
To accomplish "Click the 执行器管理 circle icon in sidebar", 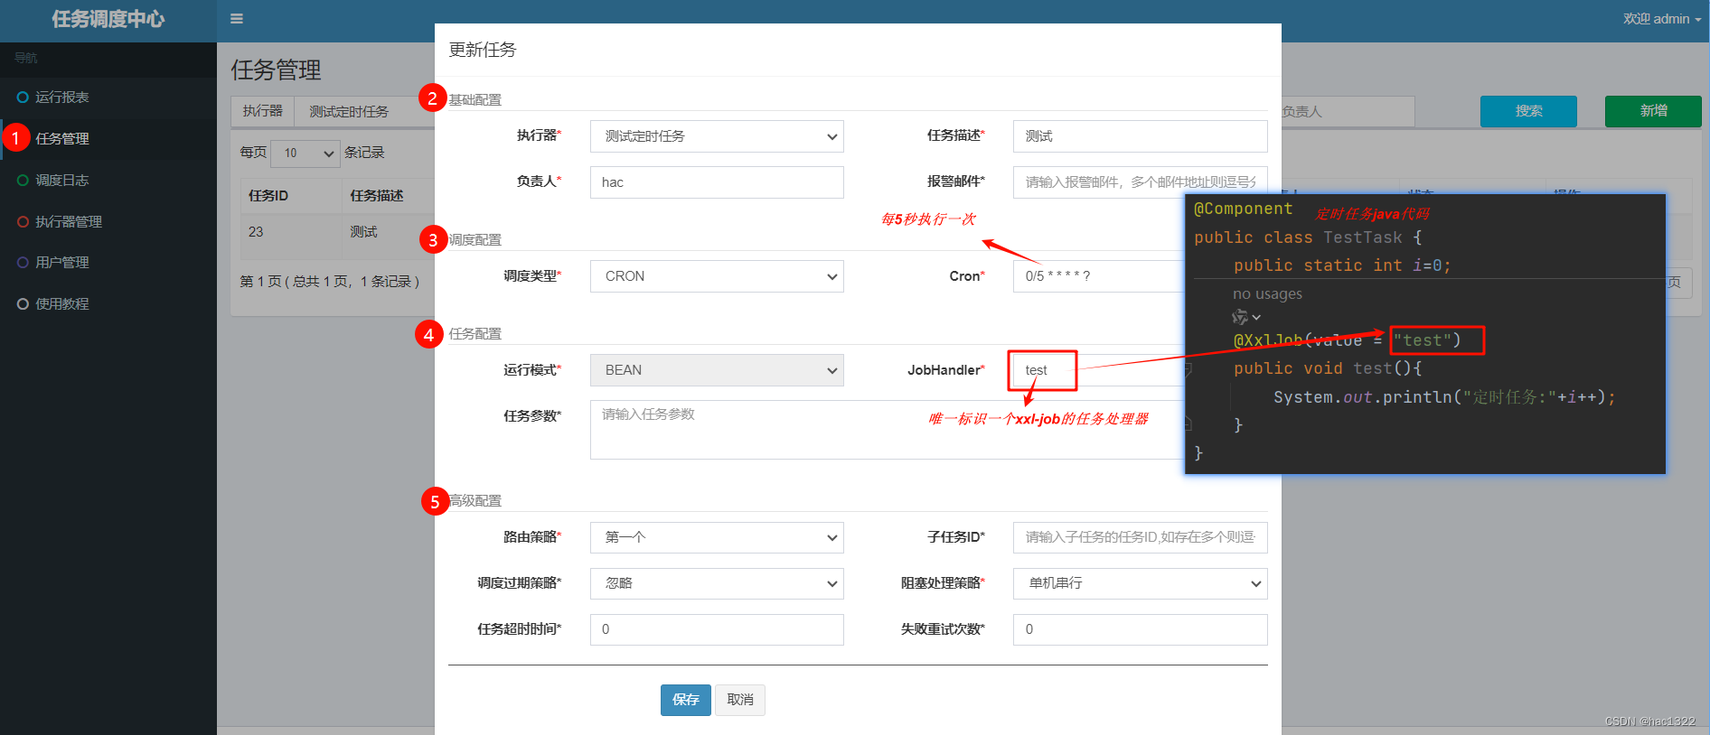I will click(23, 222).
